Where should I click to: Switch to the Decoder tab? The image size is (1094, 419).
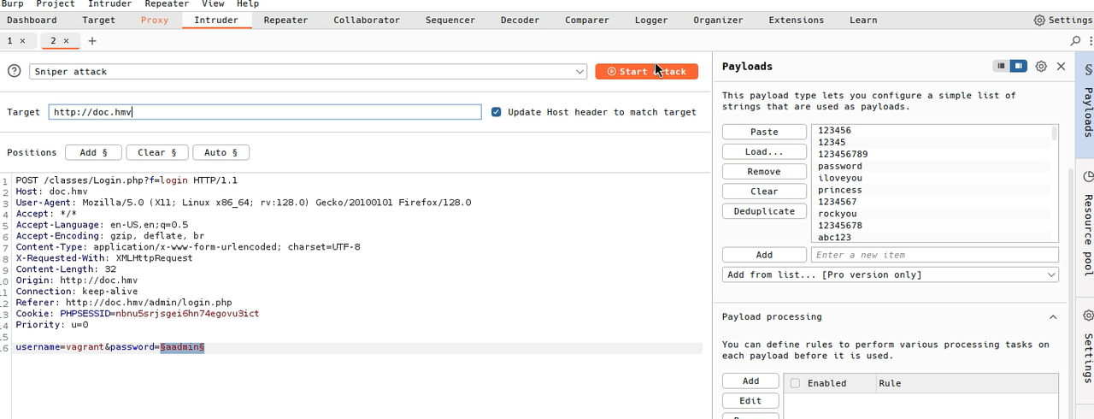pos(520,20)
